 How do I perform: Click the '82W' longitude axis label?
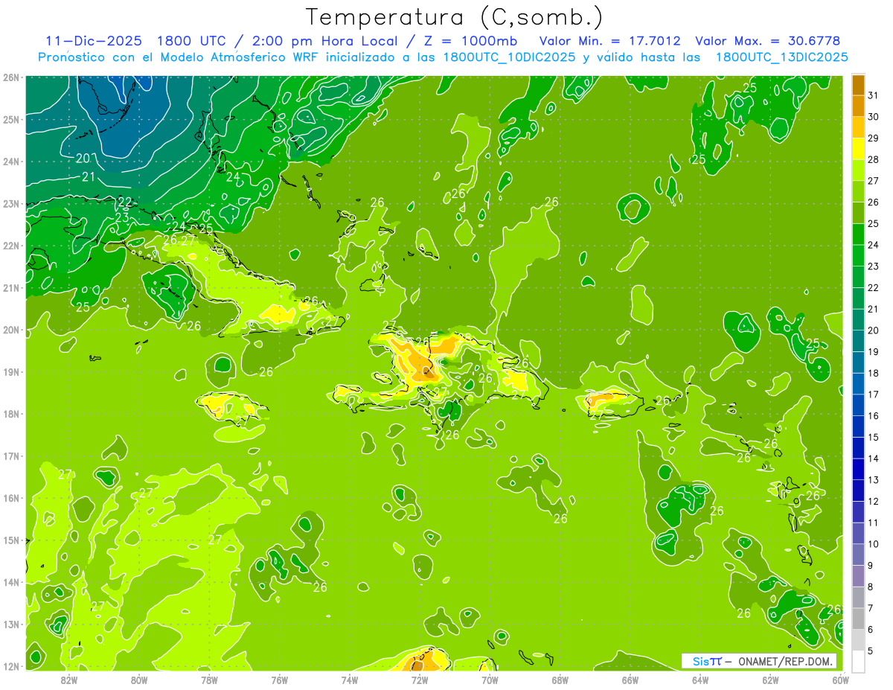click(68, 680)
